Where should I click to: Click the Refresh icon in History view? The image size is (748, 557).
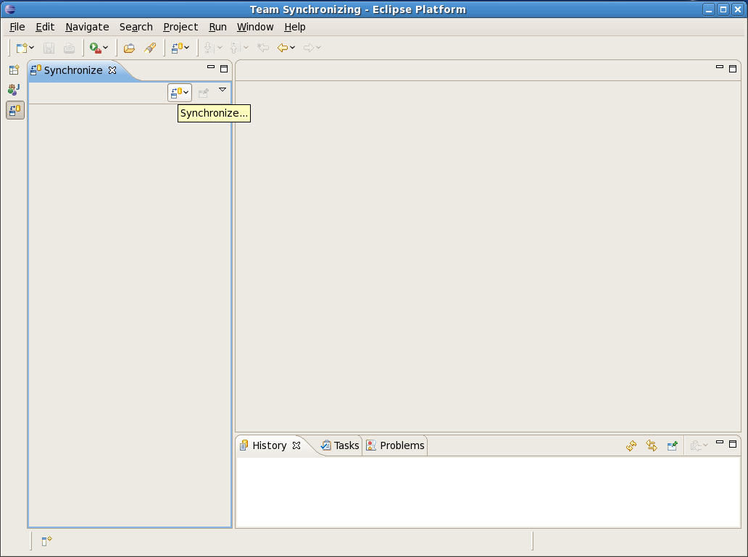tap(631, 445)
